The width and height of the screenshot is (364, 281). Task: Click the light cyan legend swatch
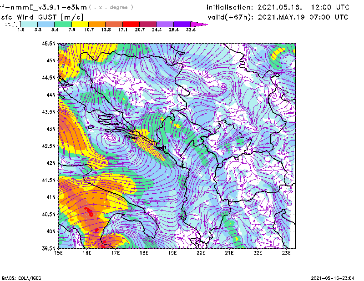(x=29, y=24)
